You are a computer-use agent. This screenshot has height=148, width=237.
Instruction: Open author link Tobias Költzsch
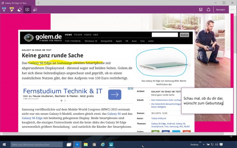point(159,118)
